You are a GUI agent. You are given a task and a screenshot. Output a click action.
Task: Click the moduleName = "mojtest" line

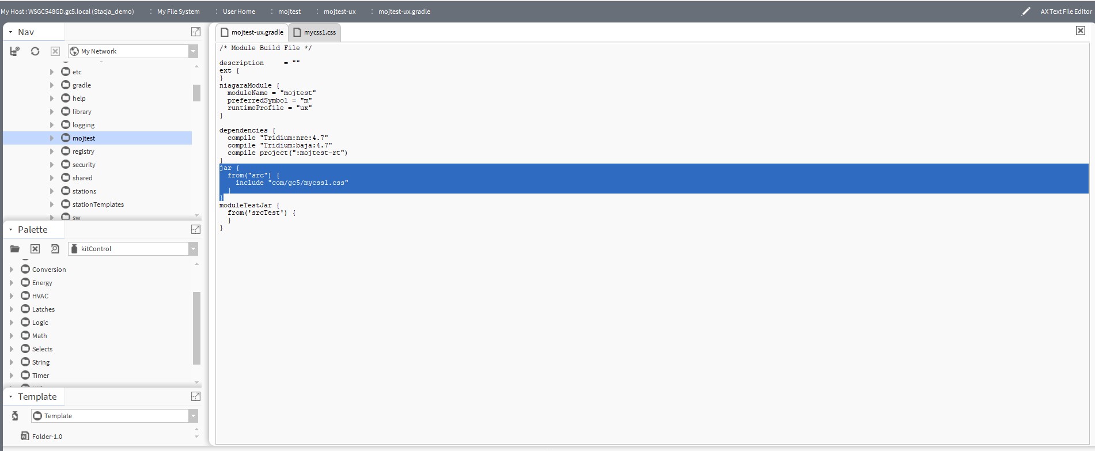point(271,93)
